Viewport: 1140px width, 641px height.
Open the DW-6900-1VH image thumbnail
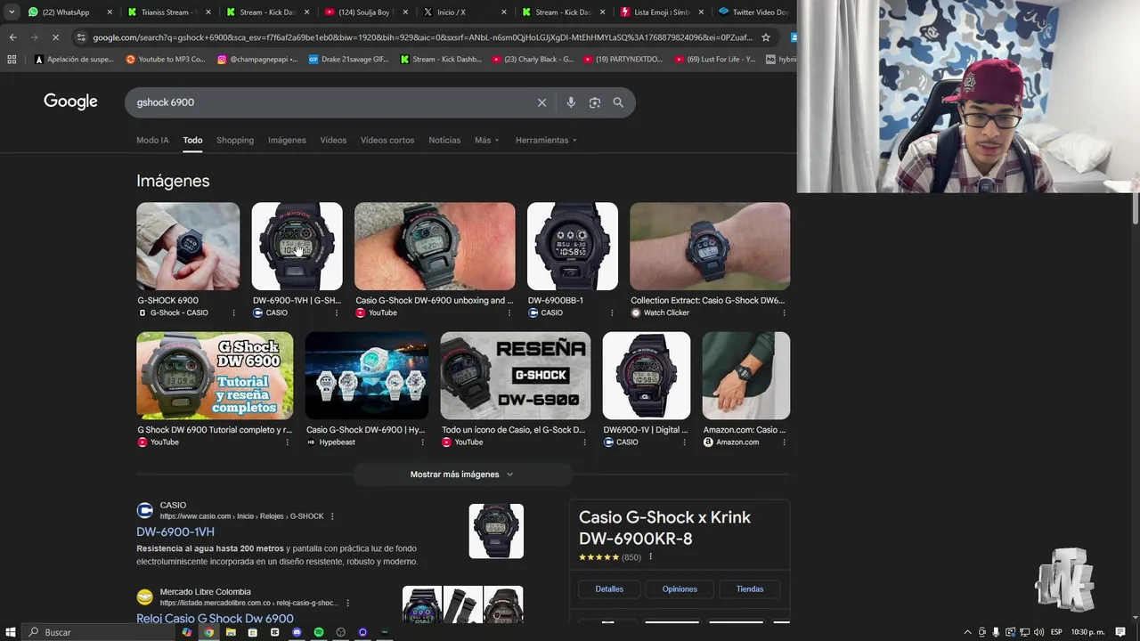[x=297, y=246]
